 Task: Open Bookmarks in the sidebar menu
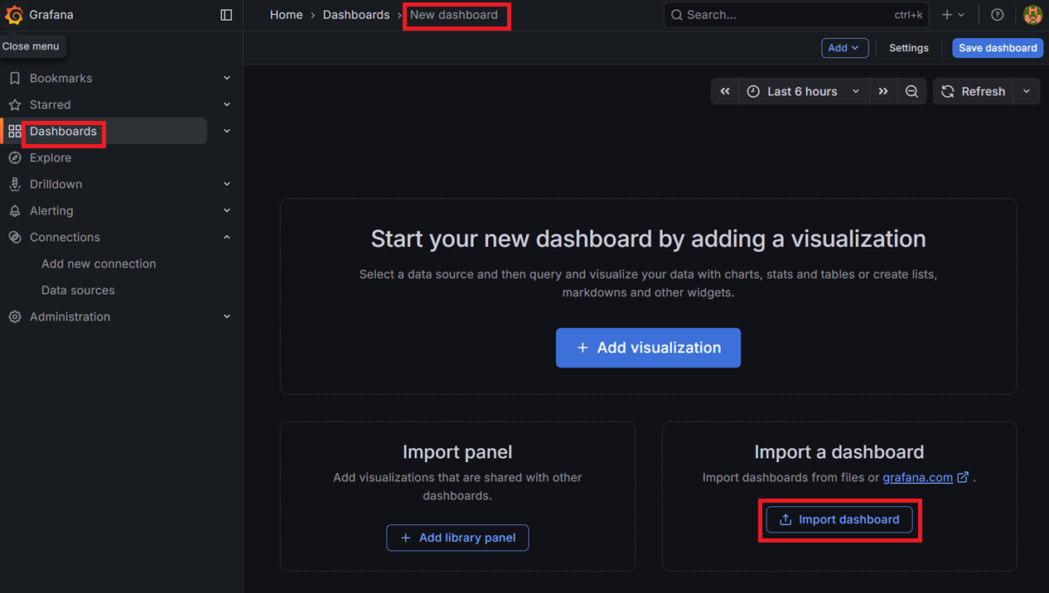(x=61, y=78)
